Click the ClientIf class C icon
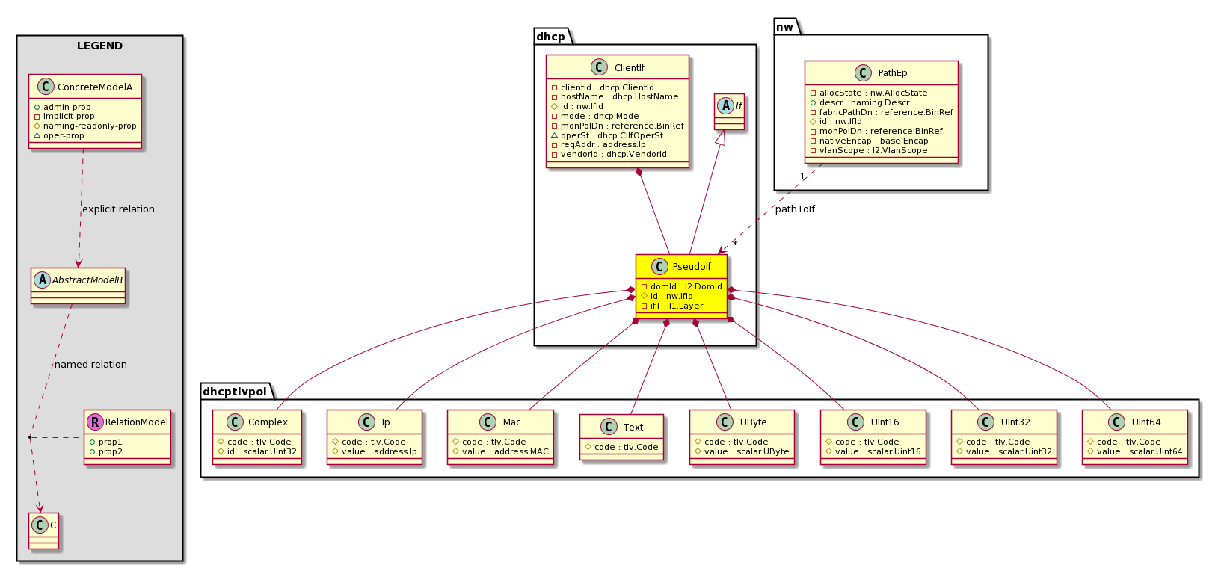Screen dimensions: 1224x580 click(599, 67)
